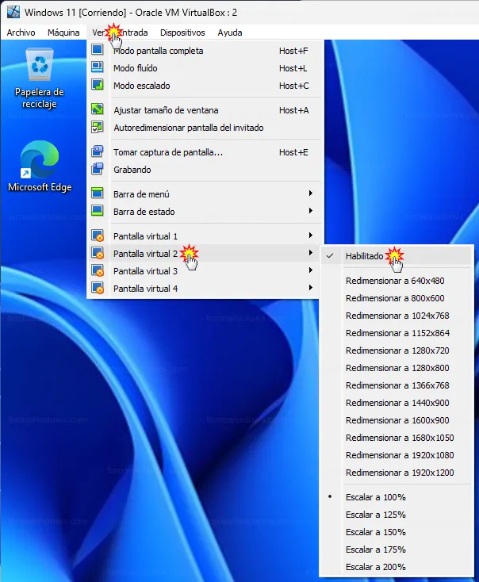Screen dimensions: 479x582
Task: Select the Microsoft Edge desktop shortcut
Action: click(x=40, y=166)
